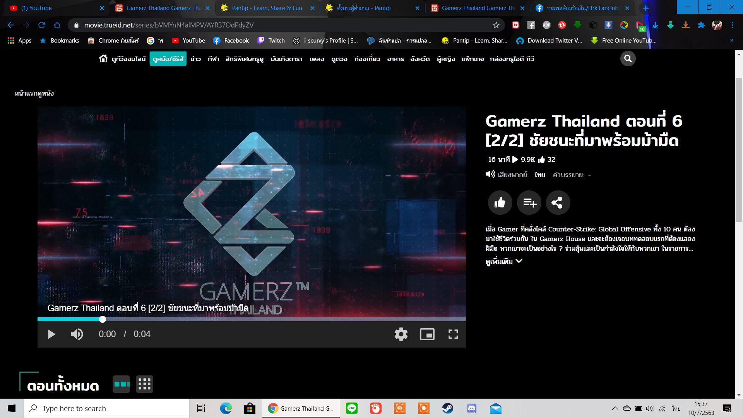Image resolution: width=743 pixels, height=418 pixels.
Task: Go to หน้าแรกดูหนัง breadcrumb link
Action: pyautogui.click(x=34, y=93)
